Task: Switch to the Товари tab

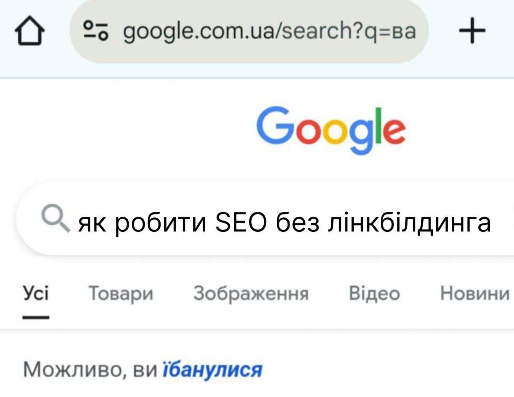Action: (x=120, y=293)
